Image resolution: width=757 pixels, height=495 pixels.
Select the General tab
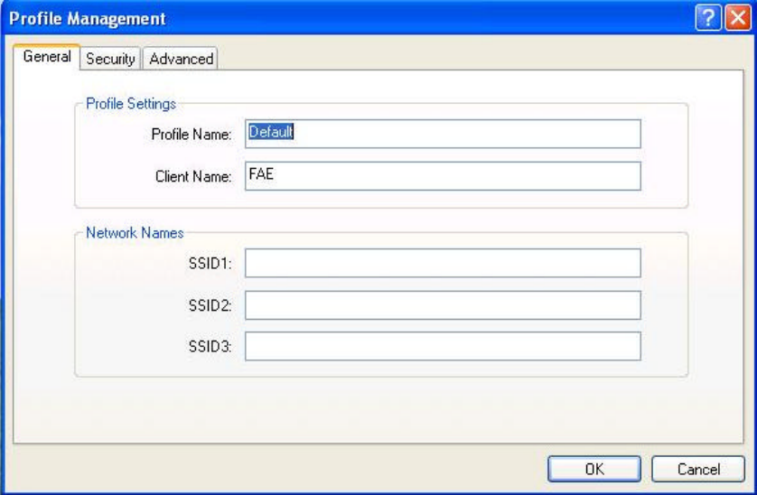click(x=46, y=57)
